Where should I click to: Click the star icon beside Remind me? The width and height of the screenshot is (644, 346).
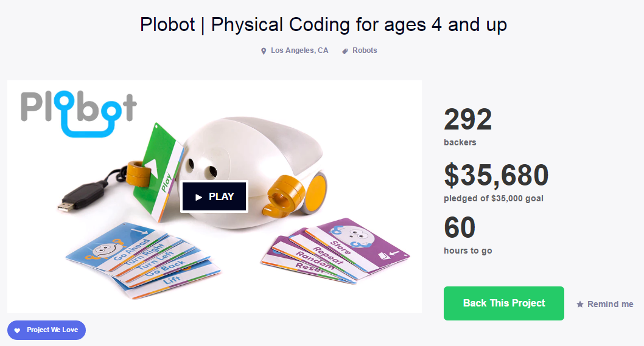(580, 304)
